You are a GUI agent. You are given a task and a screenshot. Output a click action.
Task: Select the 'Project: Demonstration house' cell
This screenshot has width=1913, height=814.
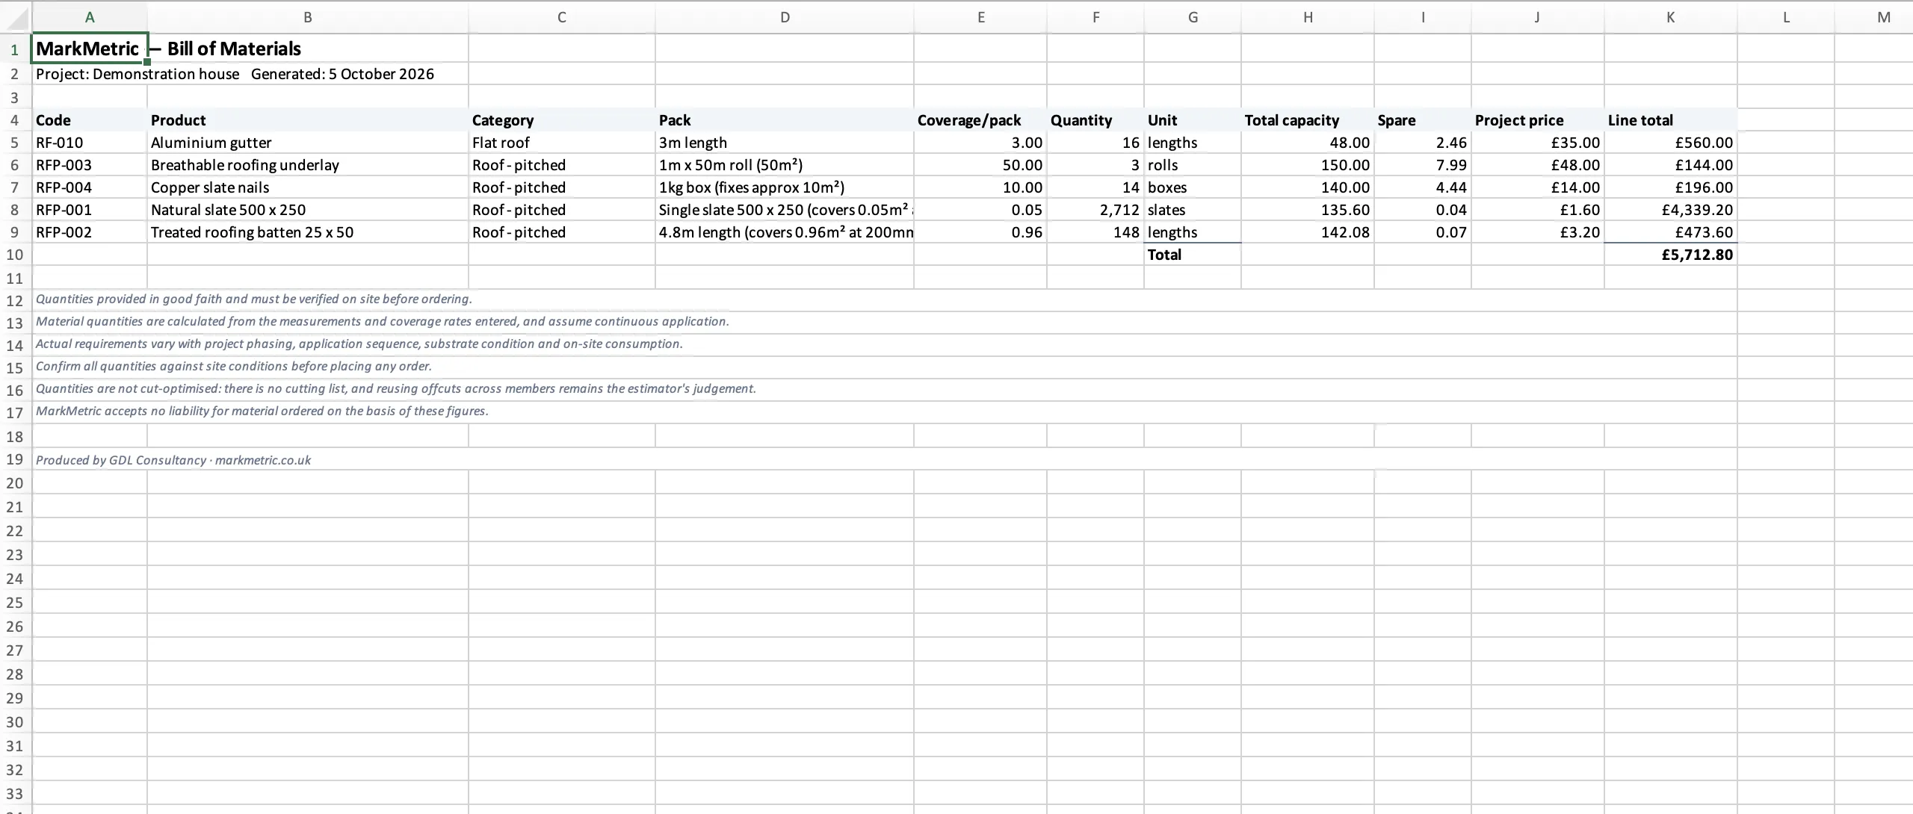90,74
